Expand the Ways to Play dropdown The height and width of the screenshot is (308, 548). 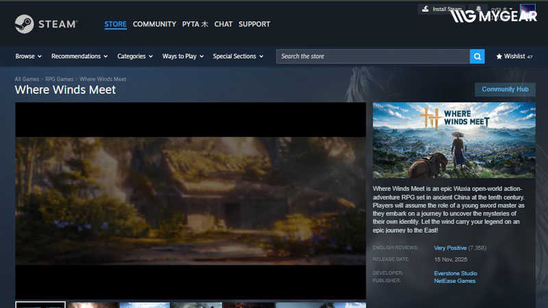click(x=183, y=56)
